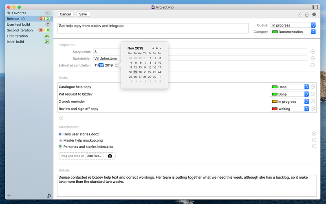Image resolution: width=326 pixels, height=204 pixels.
Task: Click the month 11 in the date field
Action: (x=96, y=65)
